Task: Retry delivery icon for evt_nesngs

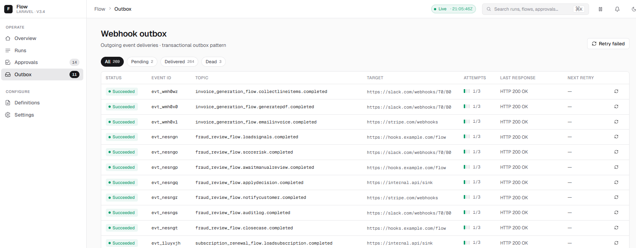Action: [616, 213]
